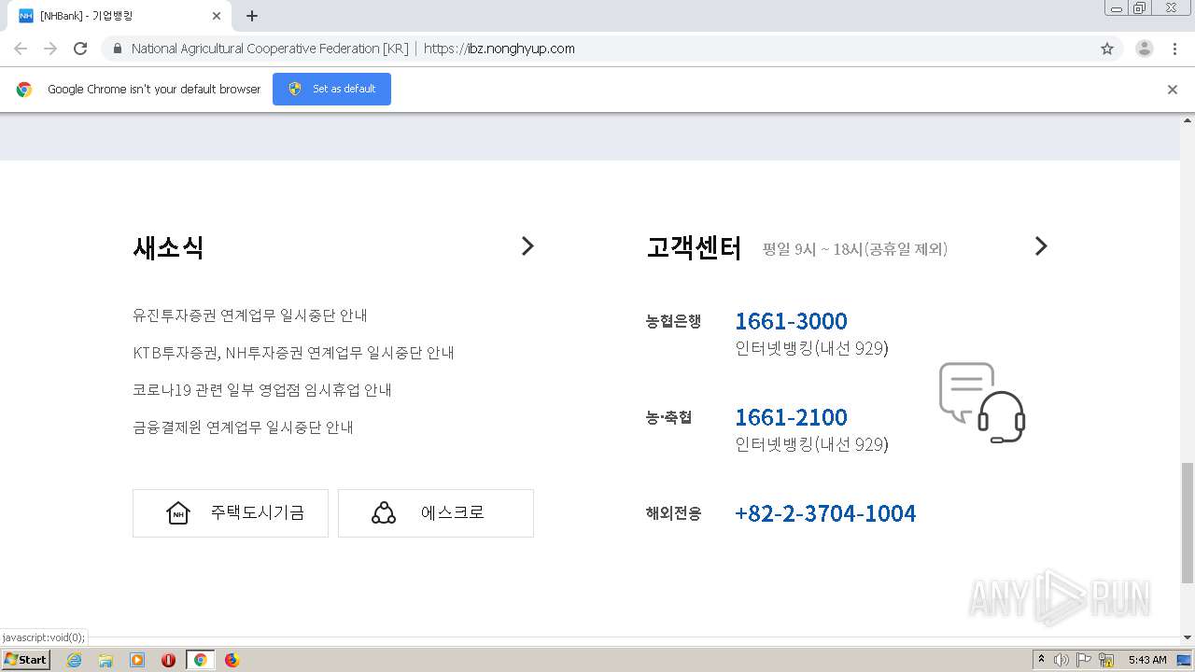Viewport: 1195px width, 672px height.
Task: Open 유진투자증권 연계업무 일시중단 안내 notice
Action: [x=250, y=315]
